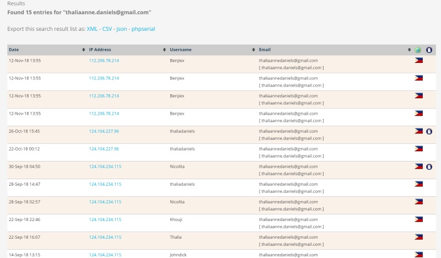Click Philippines flag in 22-Oct-18 00:12 row
Screen dimensions: 441x258
[418, 149]
